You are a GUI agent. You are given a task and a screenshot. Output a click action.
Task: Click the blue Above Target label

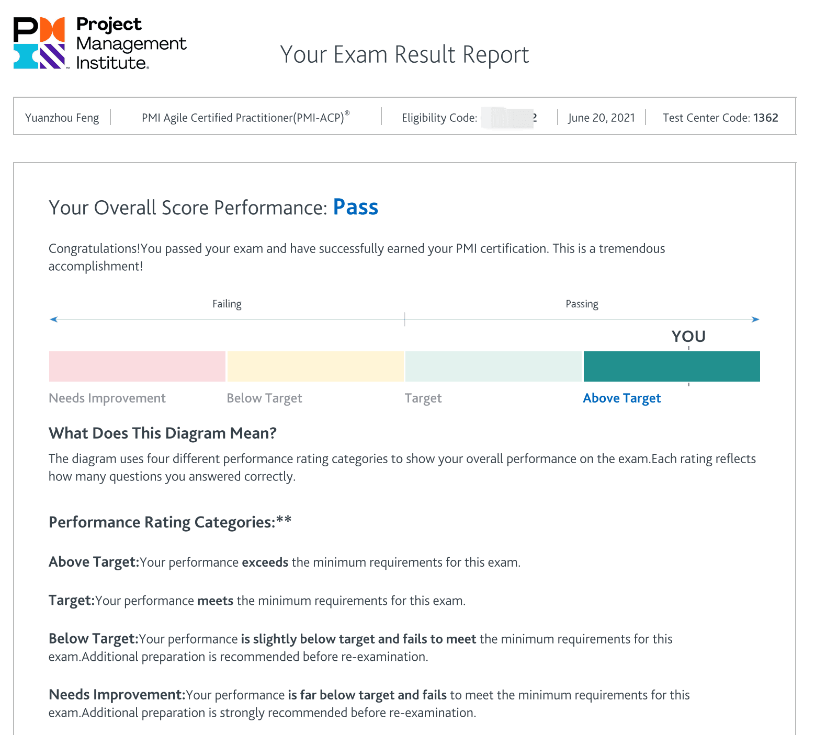pyautogui.click(x=622, y=398)
